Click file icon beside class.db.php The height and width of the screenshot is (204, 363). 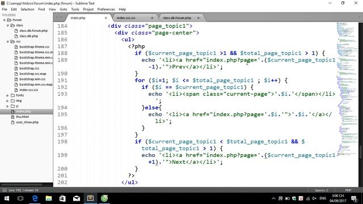pos(16,36)
